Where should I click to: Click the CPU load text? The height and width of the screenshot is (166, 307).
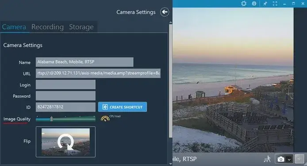115,116
